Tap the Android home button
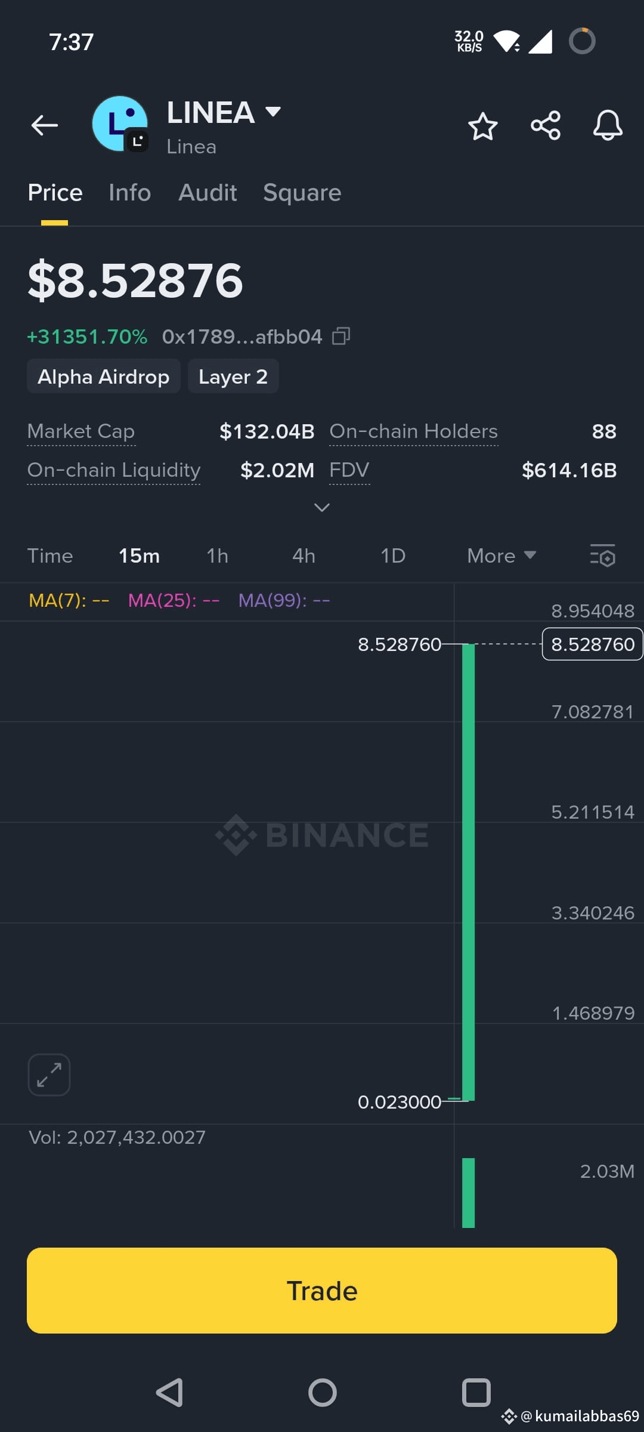 click(x=322, y=1393)
